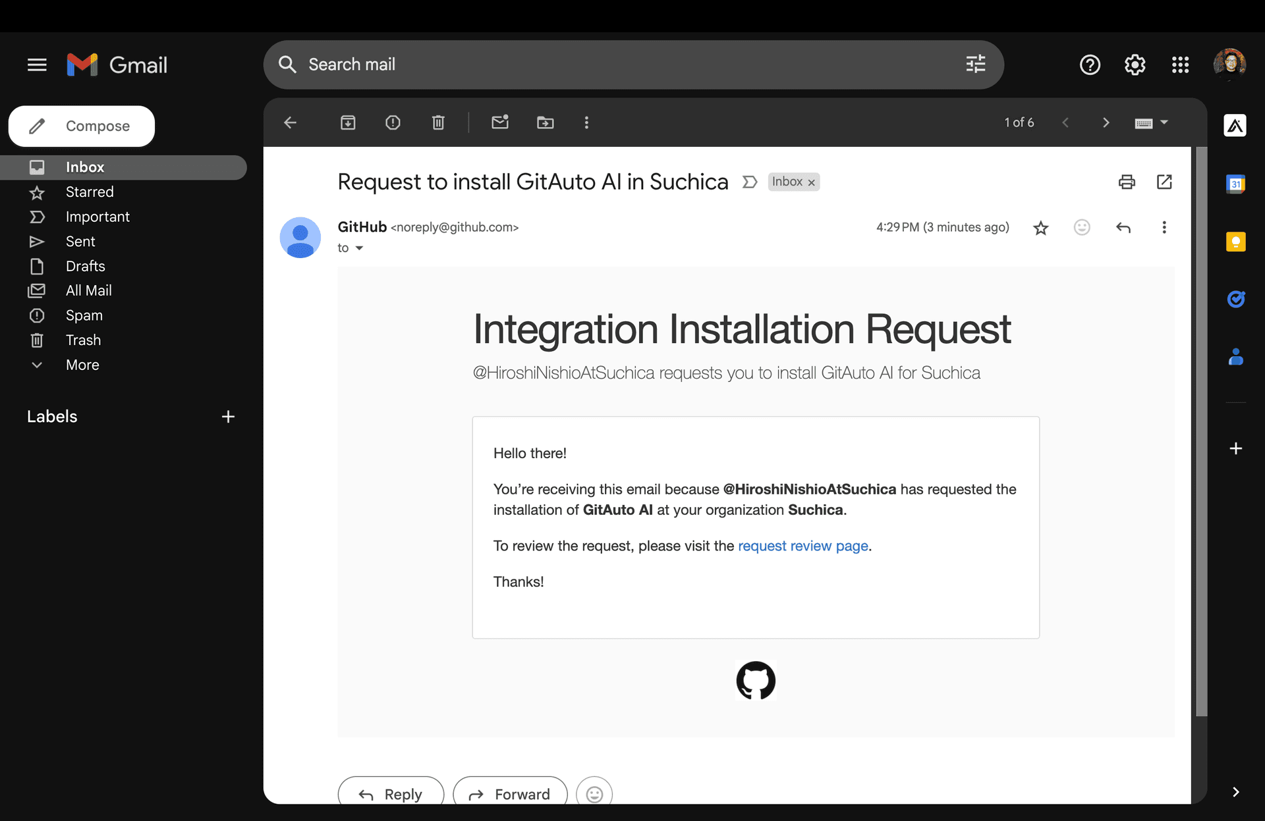Click the request review page link
Screen dimensions: 1265x821
[x=802, y=546]
